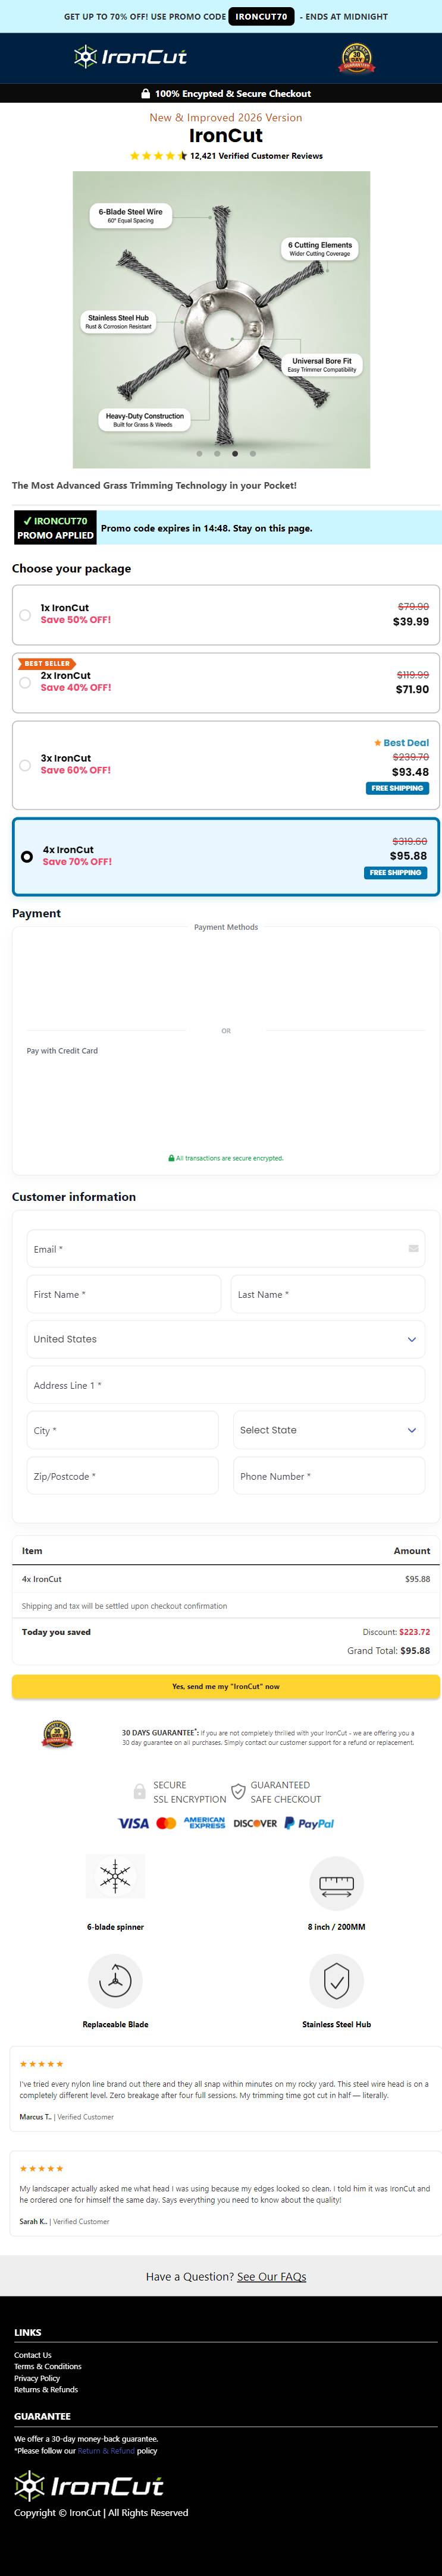
Task: Click the Guaranteed Safe Checkout shield icon
Action: pyautogui.click(x=238, y=1791)
